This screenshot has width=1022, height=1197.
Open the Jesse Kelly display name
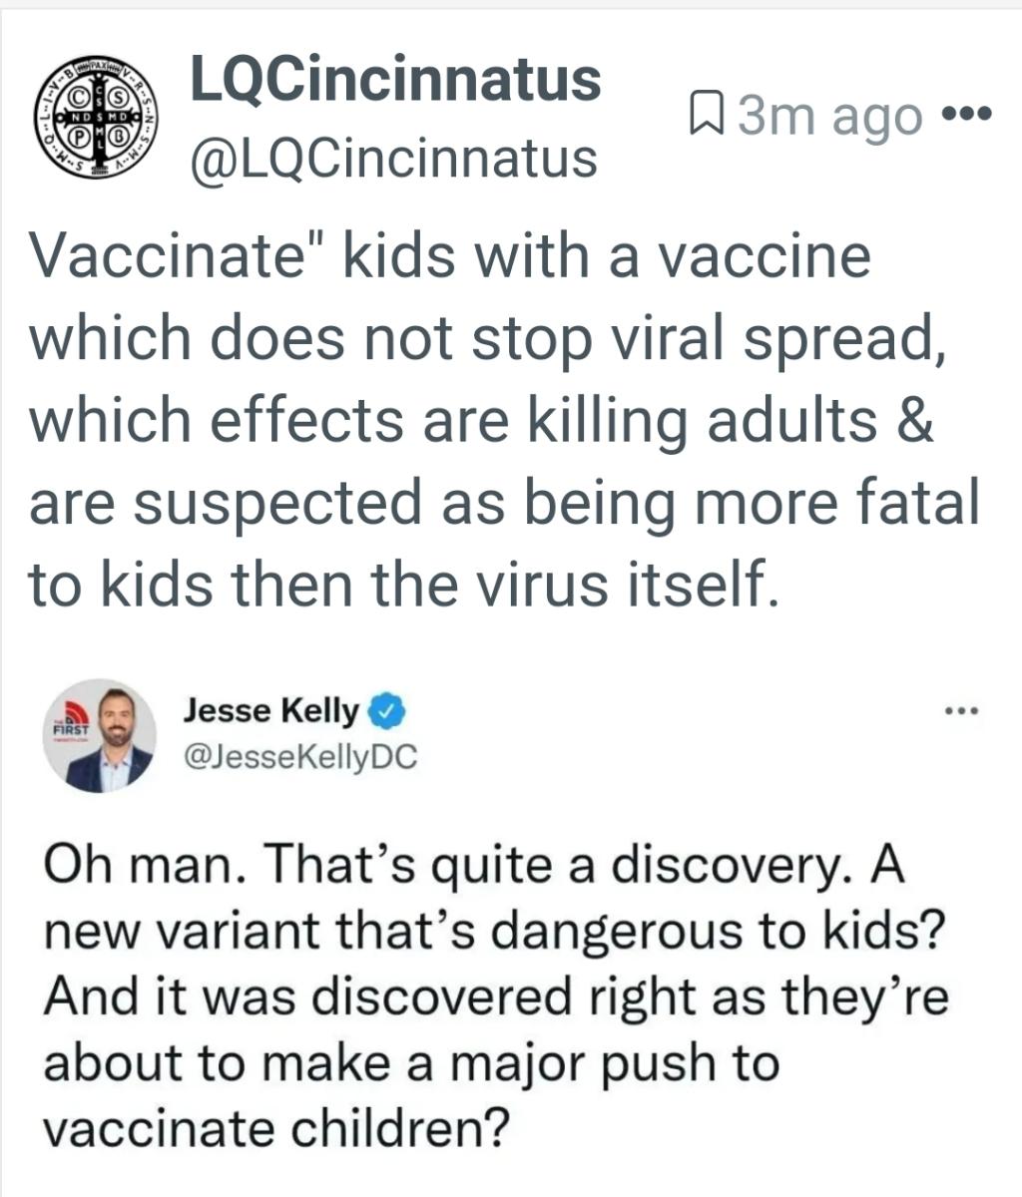[x=269, y=711]
